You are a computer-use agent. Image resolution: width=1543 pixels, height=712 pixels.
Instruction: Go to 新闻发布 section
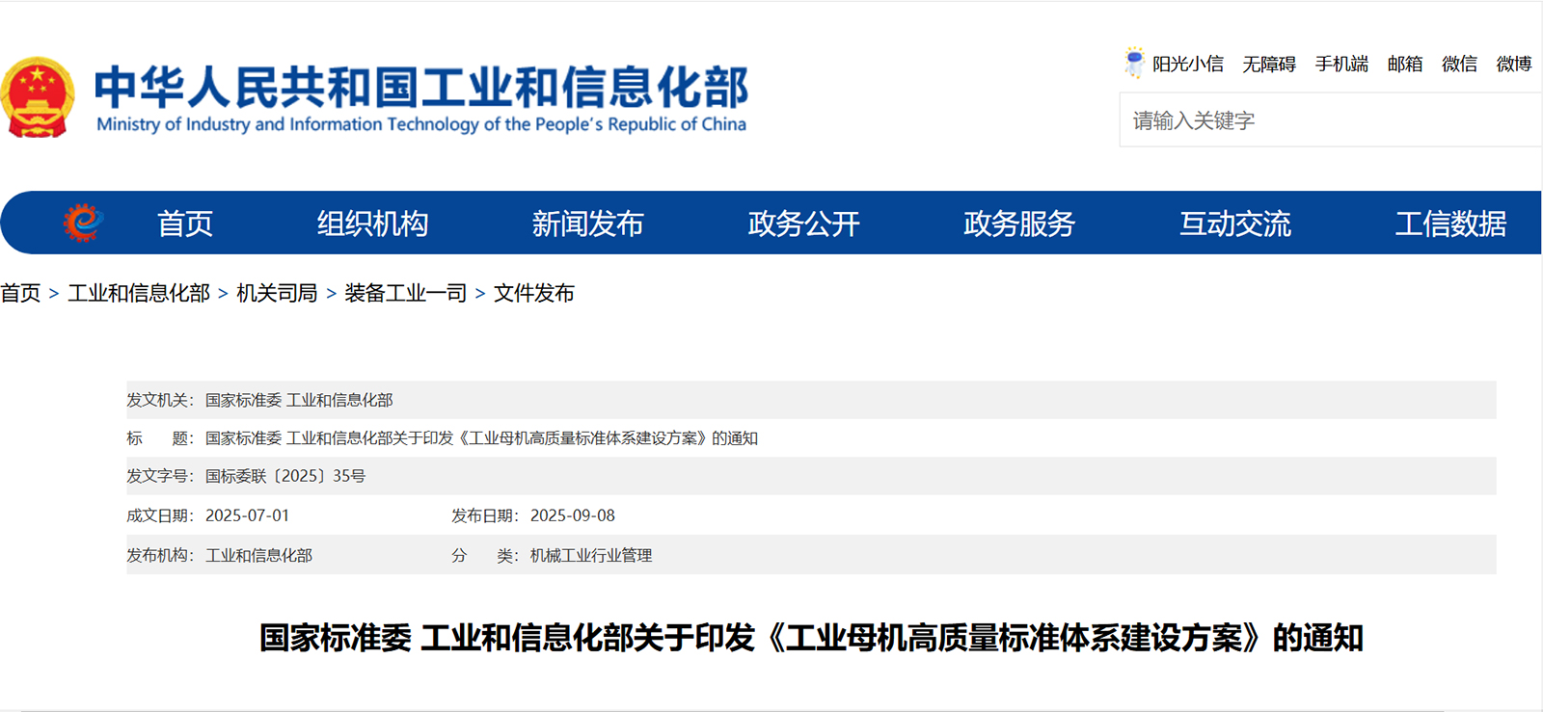pyautogui.click(x=587, y=224)
